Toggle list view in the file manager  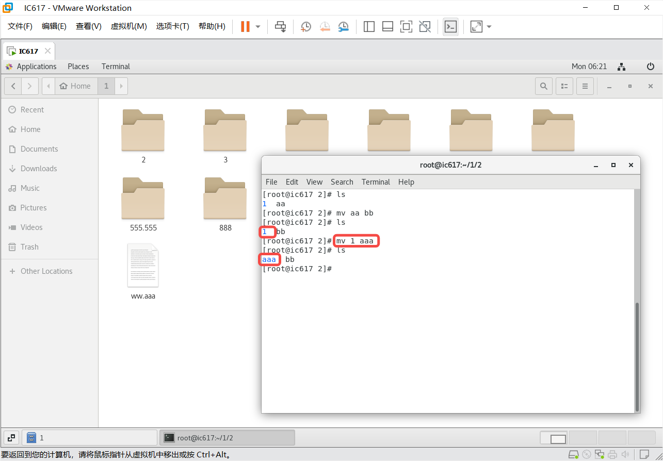tap(564, 86)
